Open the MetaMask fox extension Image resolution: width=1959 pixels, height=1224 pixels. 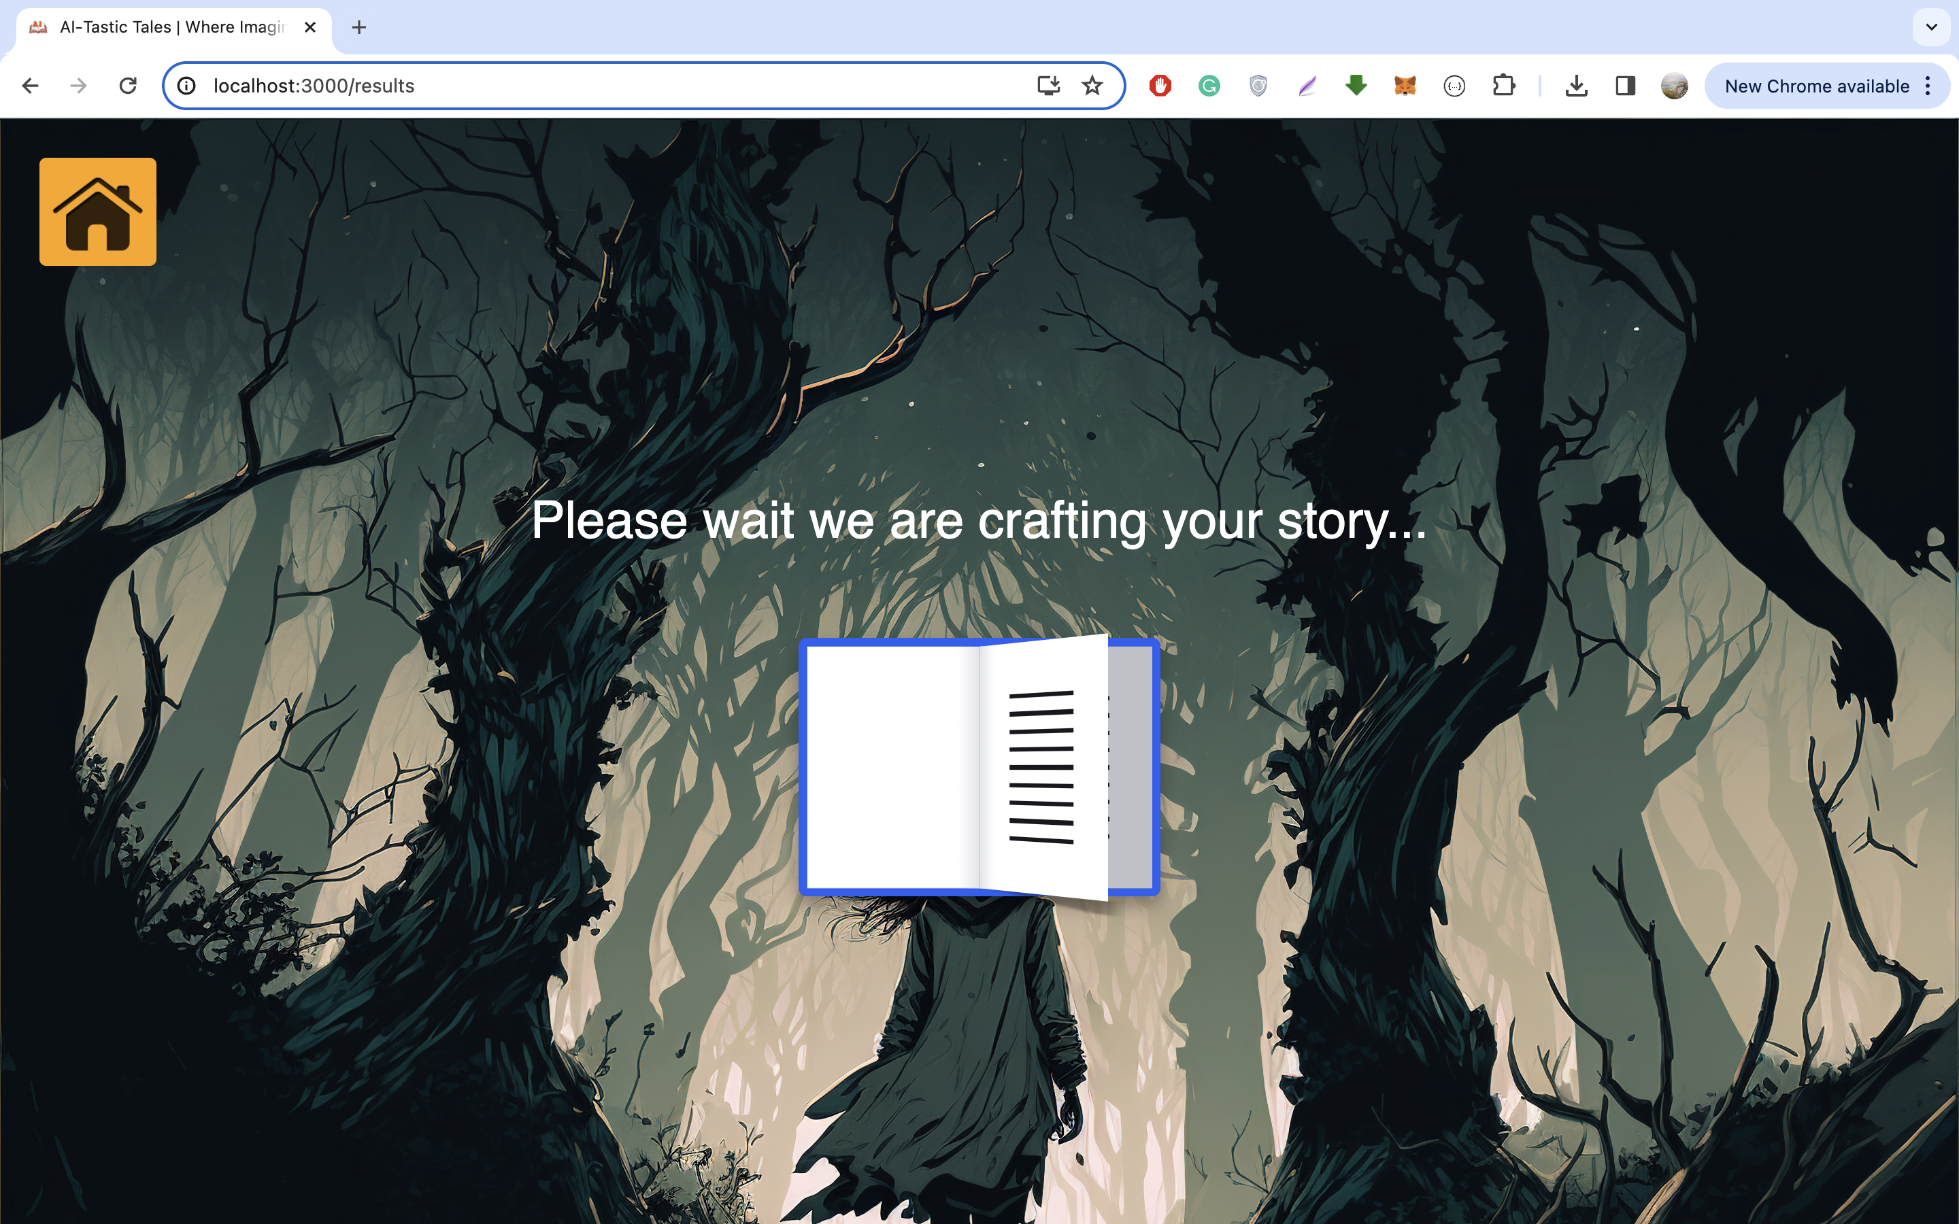[1405, 86]
